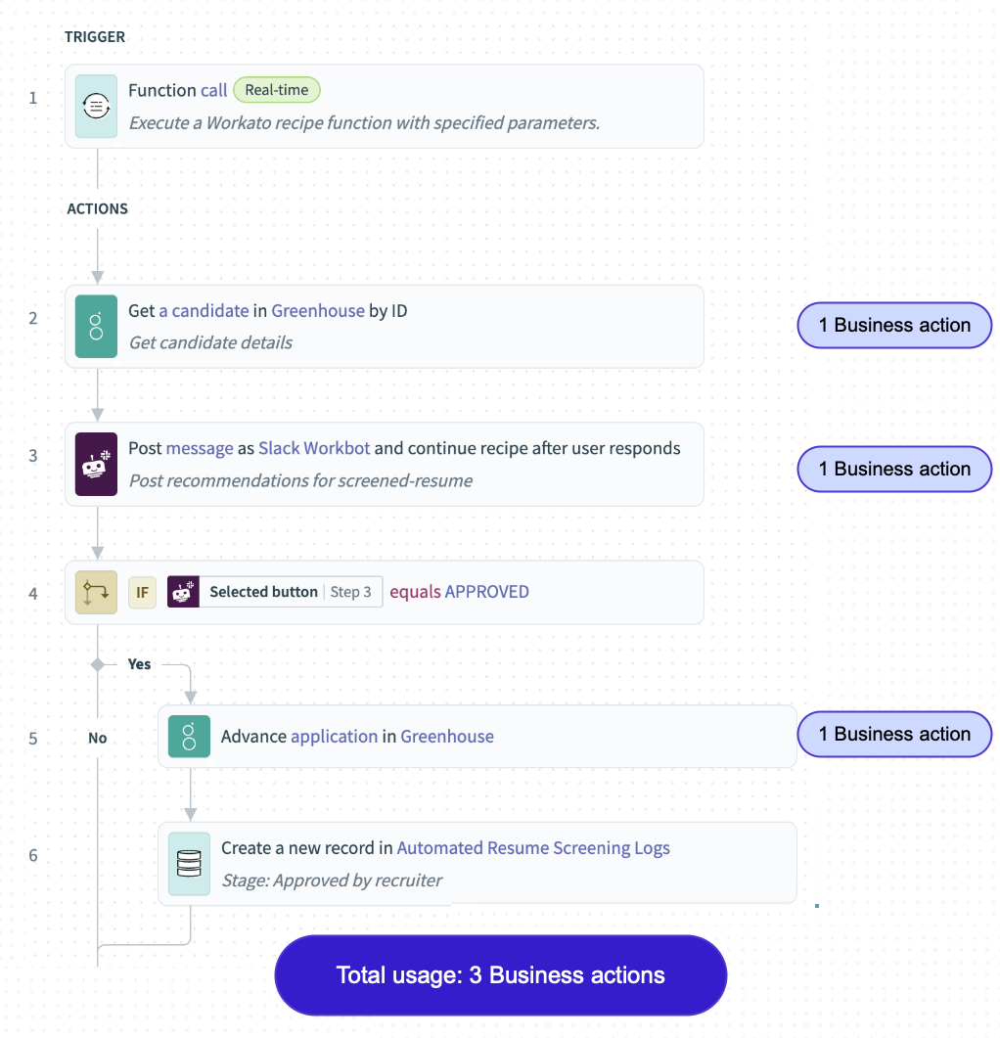Click the Greenhouse icon on Advance application step
Image resolution: width=1000 pixels, height=1038 pixels.
(189, 736)
